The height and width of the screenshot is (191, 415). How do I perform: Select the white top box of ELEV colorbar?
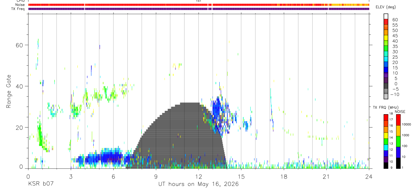click(386, 15)
